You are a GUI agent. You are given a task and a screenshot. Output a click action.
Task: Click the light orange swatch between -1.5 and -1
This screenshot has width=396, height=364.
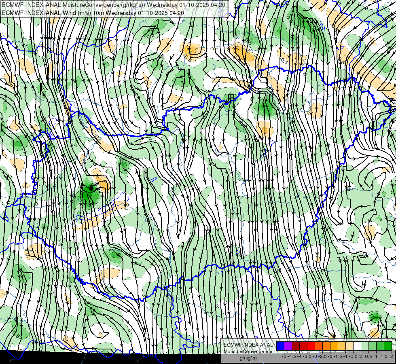(342, 346)
